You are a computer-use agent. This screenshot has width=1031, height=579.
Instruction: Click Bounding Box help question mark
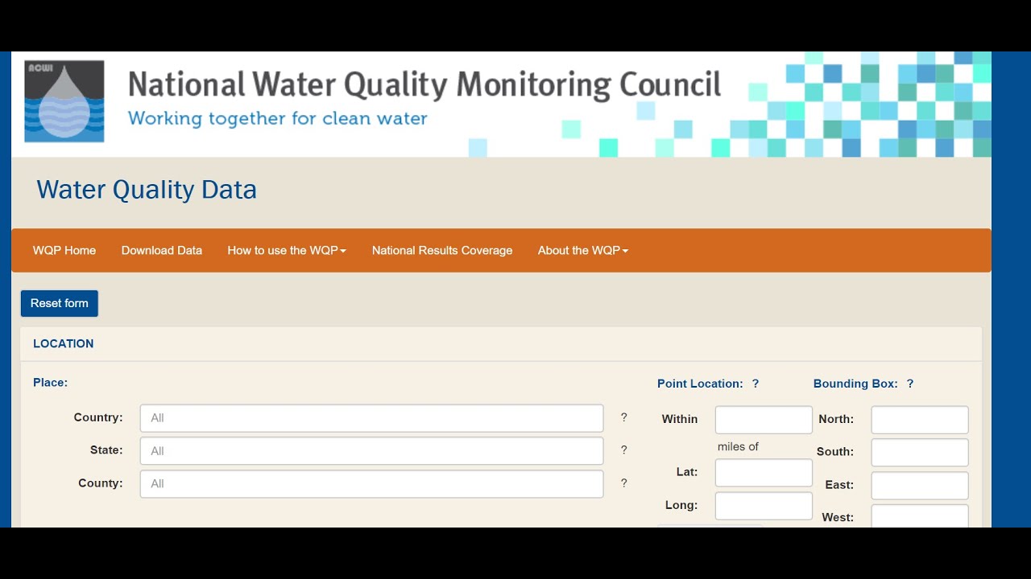tap(910, 384)
